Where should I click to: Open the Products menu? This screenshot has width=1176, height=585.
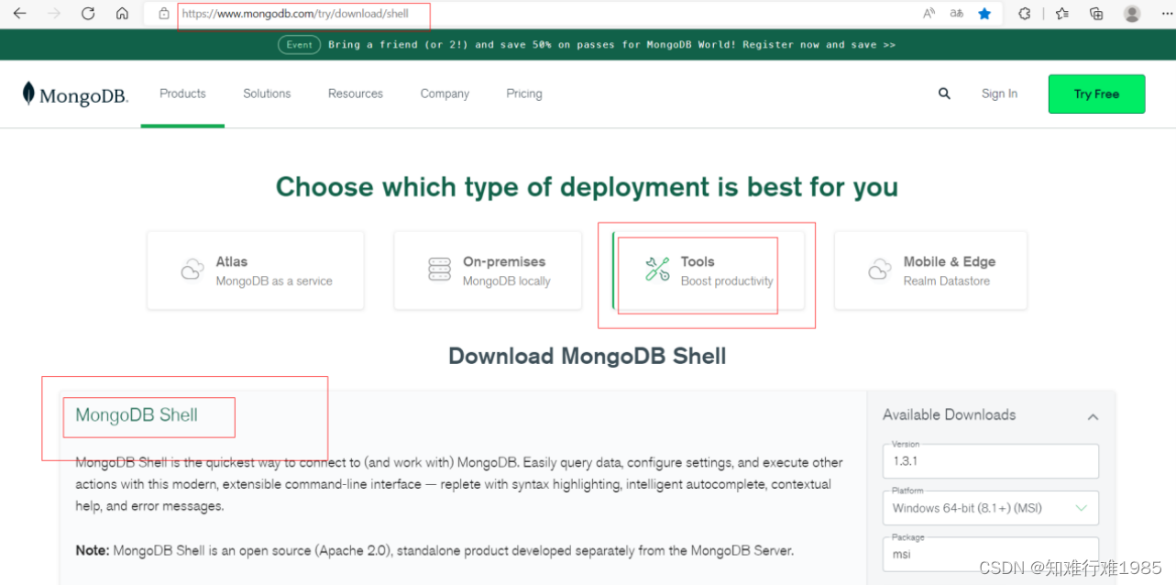click(x=182, y=94)
